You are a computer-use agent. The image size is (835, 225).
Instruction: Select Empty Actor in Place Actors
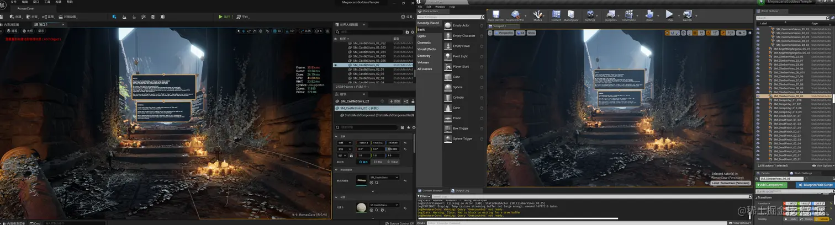point(463,25)
